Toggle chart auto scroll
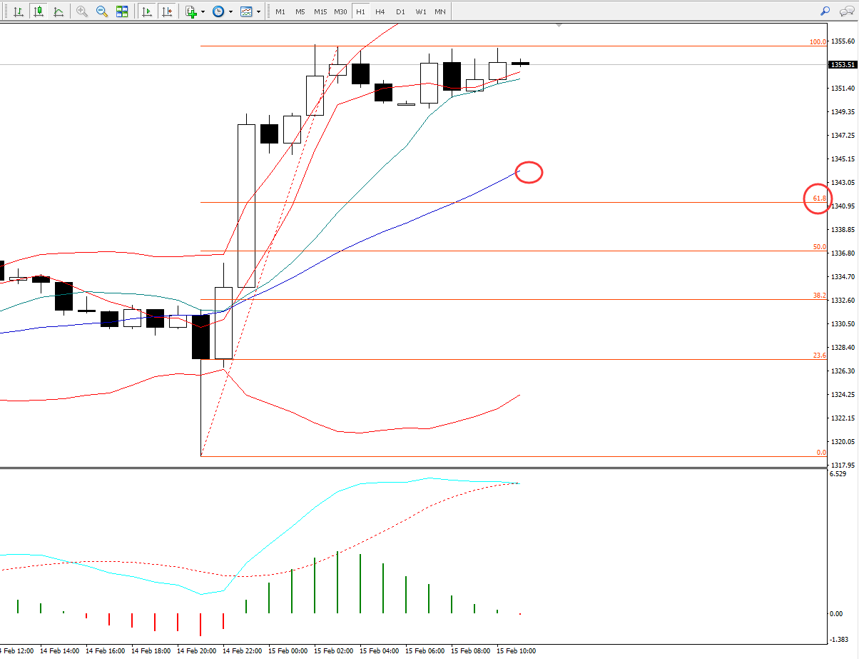859x659 pixels. click(147, 11)
